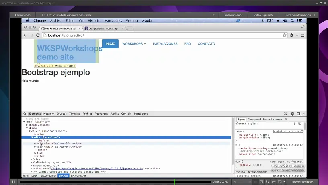Click the INSTALACIONES nav link
Image resolution: width=328 pixels, height=185 pixels.
pyautogui.click(x=165, y=44)
